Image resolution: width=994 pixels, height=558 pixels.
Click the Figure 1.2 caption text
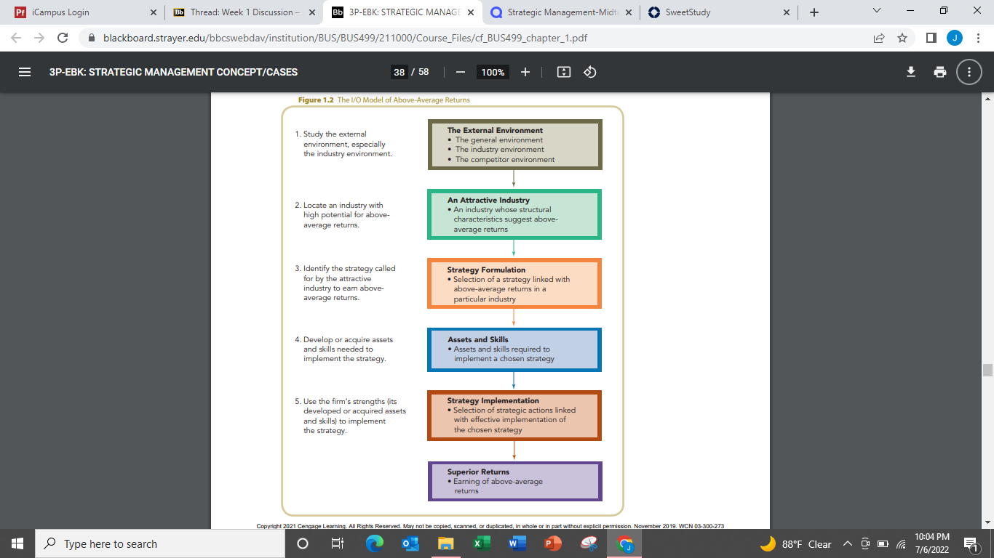point(384,100)
